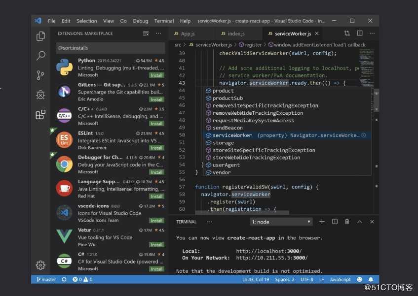
Task: Open register breadcrumb dropdown
Action: 250,45
